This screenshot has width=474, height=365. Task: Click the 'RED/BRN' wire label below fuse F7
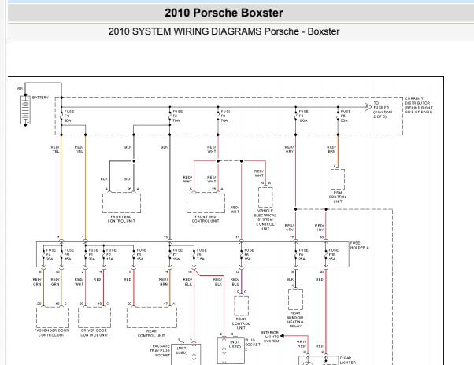coord(164,282)
